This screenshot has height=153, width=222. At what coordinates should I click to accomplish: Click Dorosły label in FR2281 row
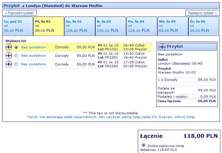[62, 56]
